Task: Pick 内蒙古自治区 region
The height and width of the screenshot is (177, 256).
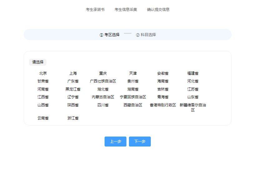Action: tap(103, 97)
